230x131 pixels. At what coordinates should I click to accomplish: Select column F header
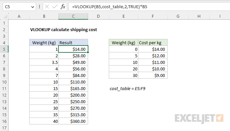coord(153,16)
